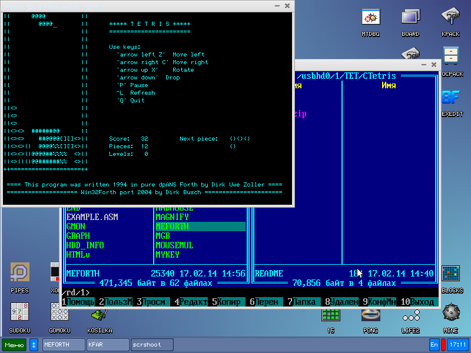The image size is (471, 353).
Task: Switch to the KFAR taskbar window
Action: pos(108,345)
